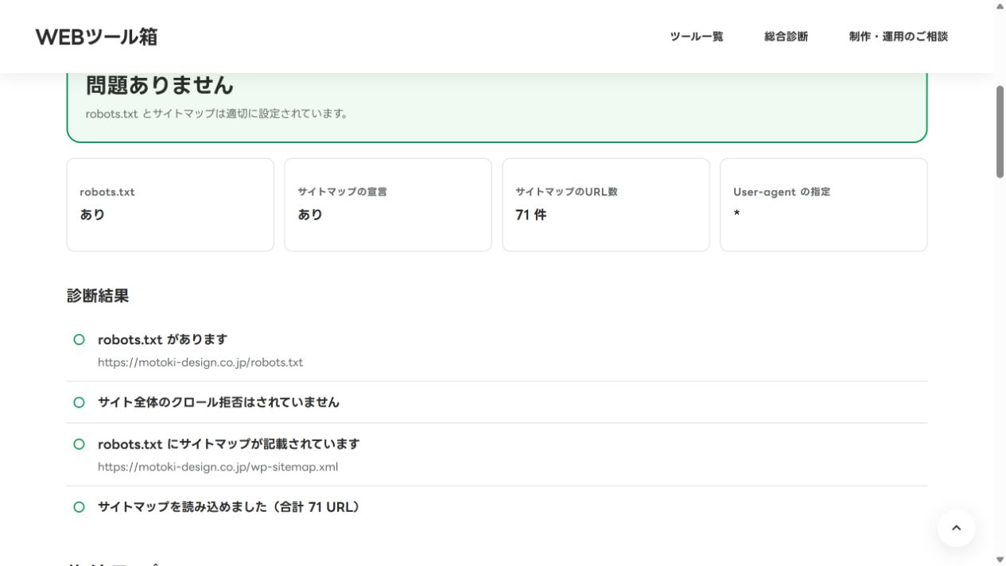Click the User-agent の指定 card

[824, 205]
